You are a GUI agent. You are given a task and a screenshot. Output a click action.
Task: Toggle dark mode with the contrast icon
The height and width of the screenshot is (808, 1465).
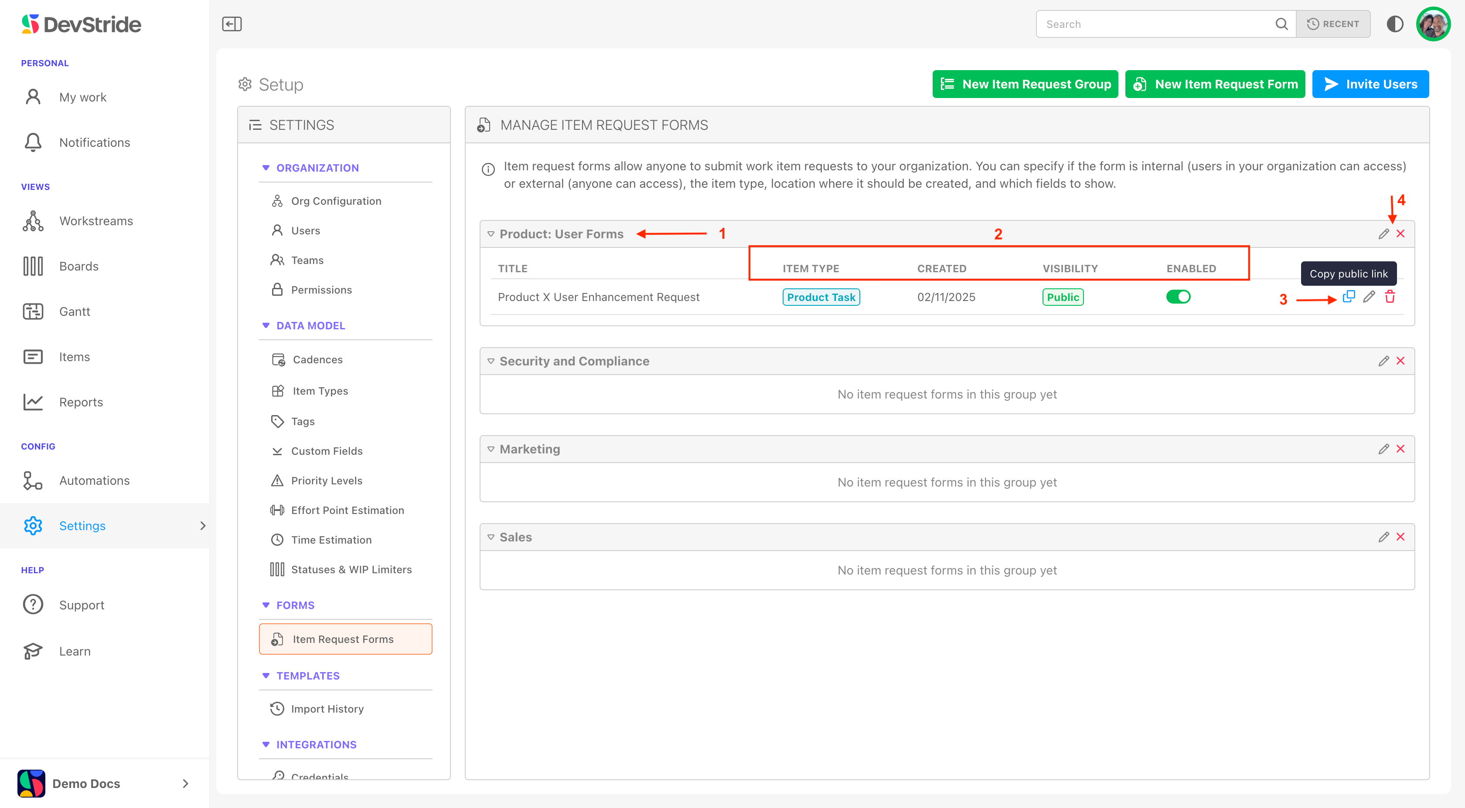click(1394, 24)
